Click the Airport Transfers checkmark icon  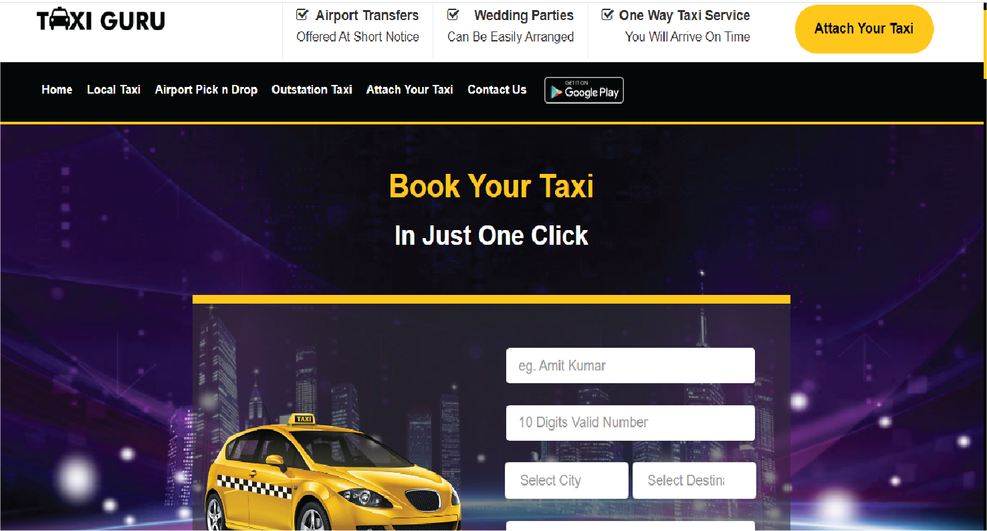tap(302, 15)
